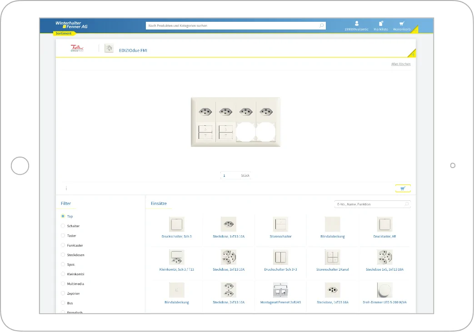This screenshot has width=474, height=332.
Task: Add configuration to cart with yellow-outlined cart button
Action: point(403,188)
